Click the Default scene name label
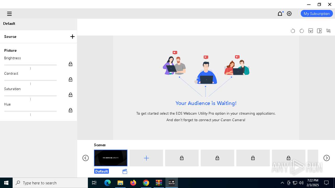 pos(102,171)
